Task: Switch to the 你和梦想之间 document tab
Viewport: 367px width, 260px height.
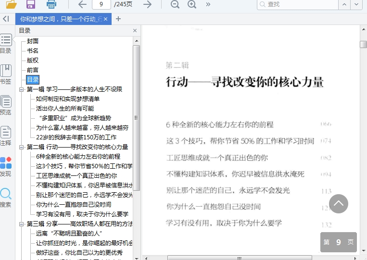Action: tap(61, 19)
